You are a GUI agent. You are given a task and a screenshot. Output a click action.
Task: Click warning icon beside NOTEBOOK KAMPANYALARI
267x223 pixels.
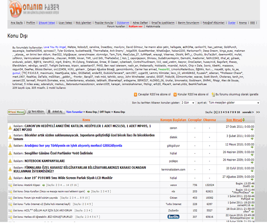(10, 161)
